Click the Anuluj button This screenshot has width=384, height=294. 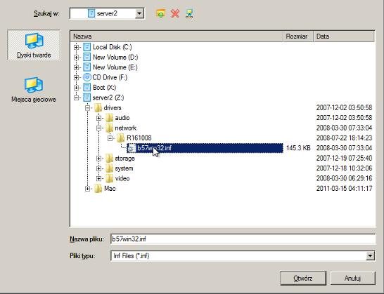[x=352, y=278]
